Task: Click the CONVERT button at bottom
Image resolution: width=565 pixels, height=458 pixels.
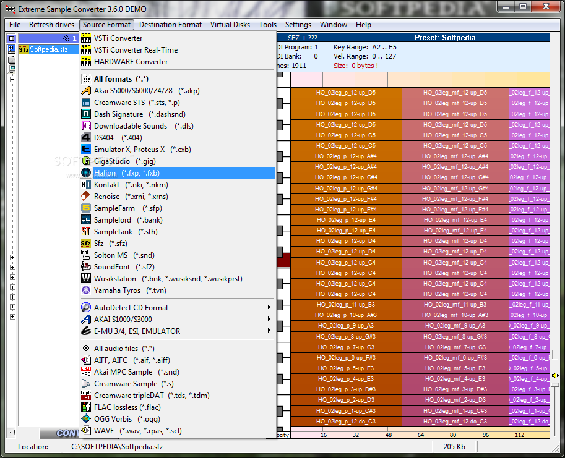Action: [59, 433]
